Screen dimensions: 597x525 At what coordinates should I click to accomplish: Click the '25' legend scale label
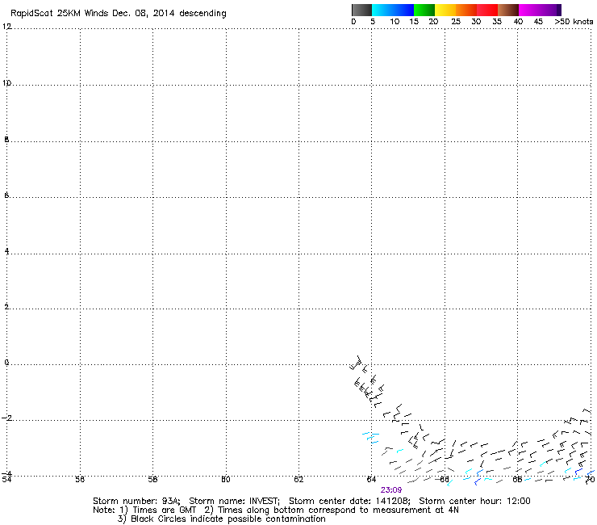(x=456, y=22)
